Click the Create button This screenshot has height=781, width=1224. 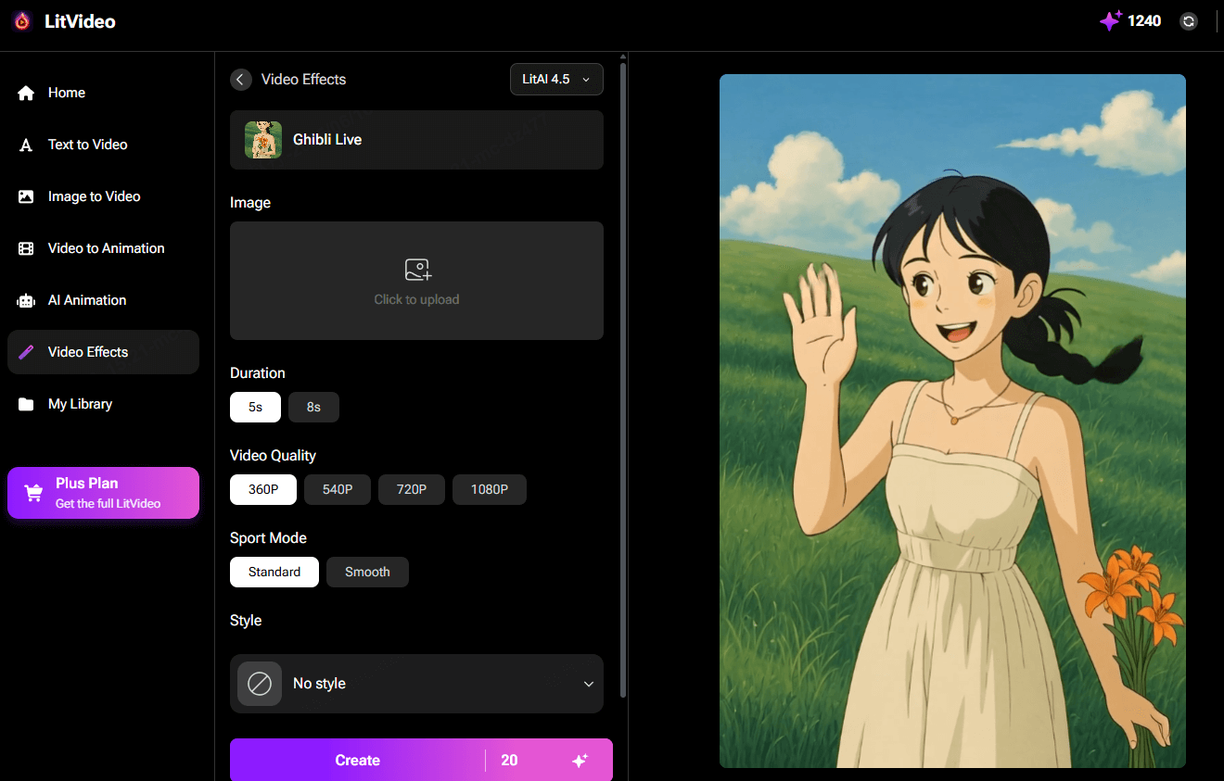(x=421, y=760)
